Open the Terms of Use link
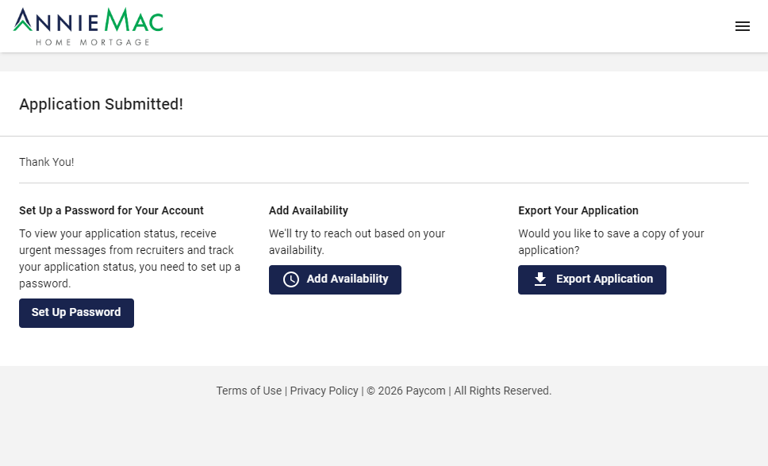 248,391
